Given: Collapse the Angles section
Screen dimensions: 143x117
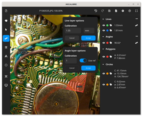Looking at the screenshot, I should (103, 37).
